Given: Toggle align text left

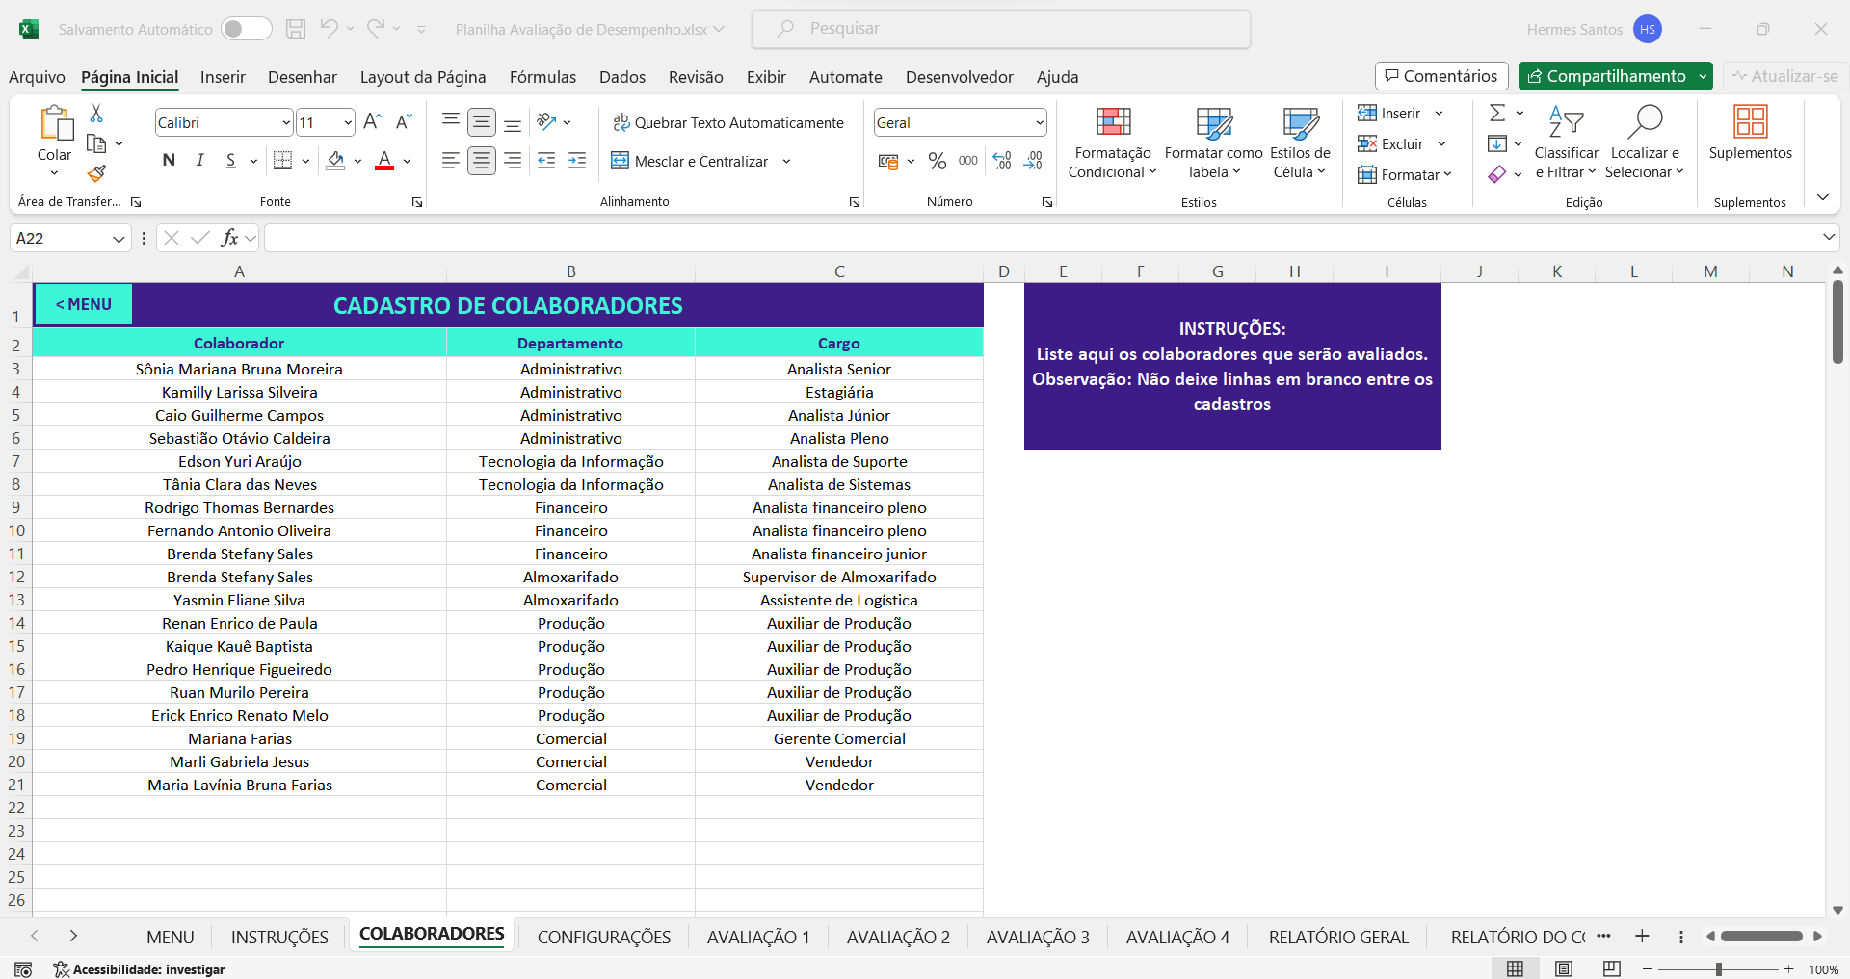Looking at the screenshot, I should pos(450,161).
